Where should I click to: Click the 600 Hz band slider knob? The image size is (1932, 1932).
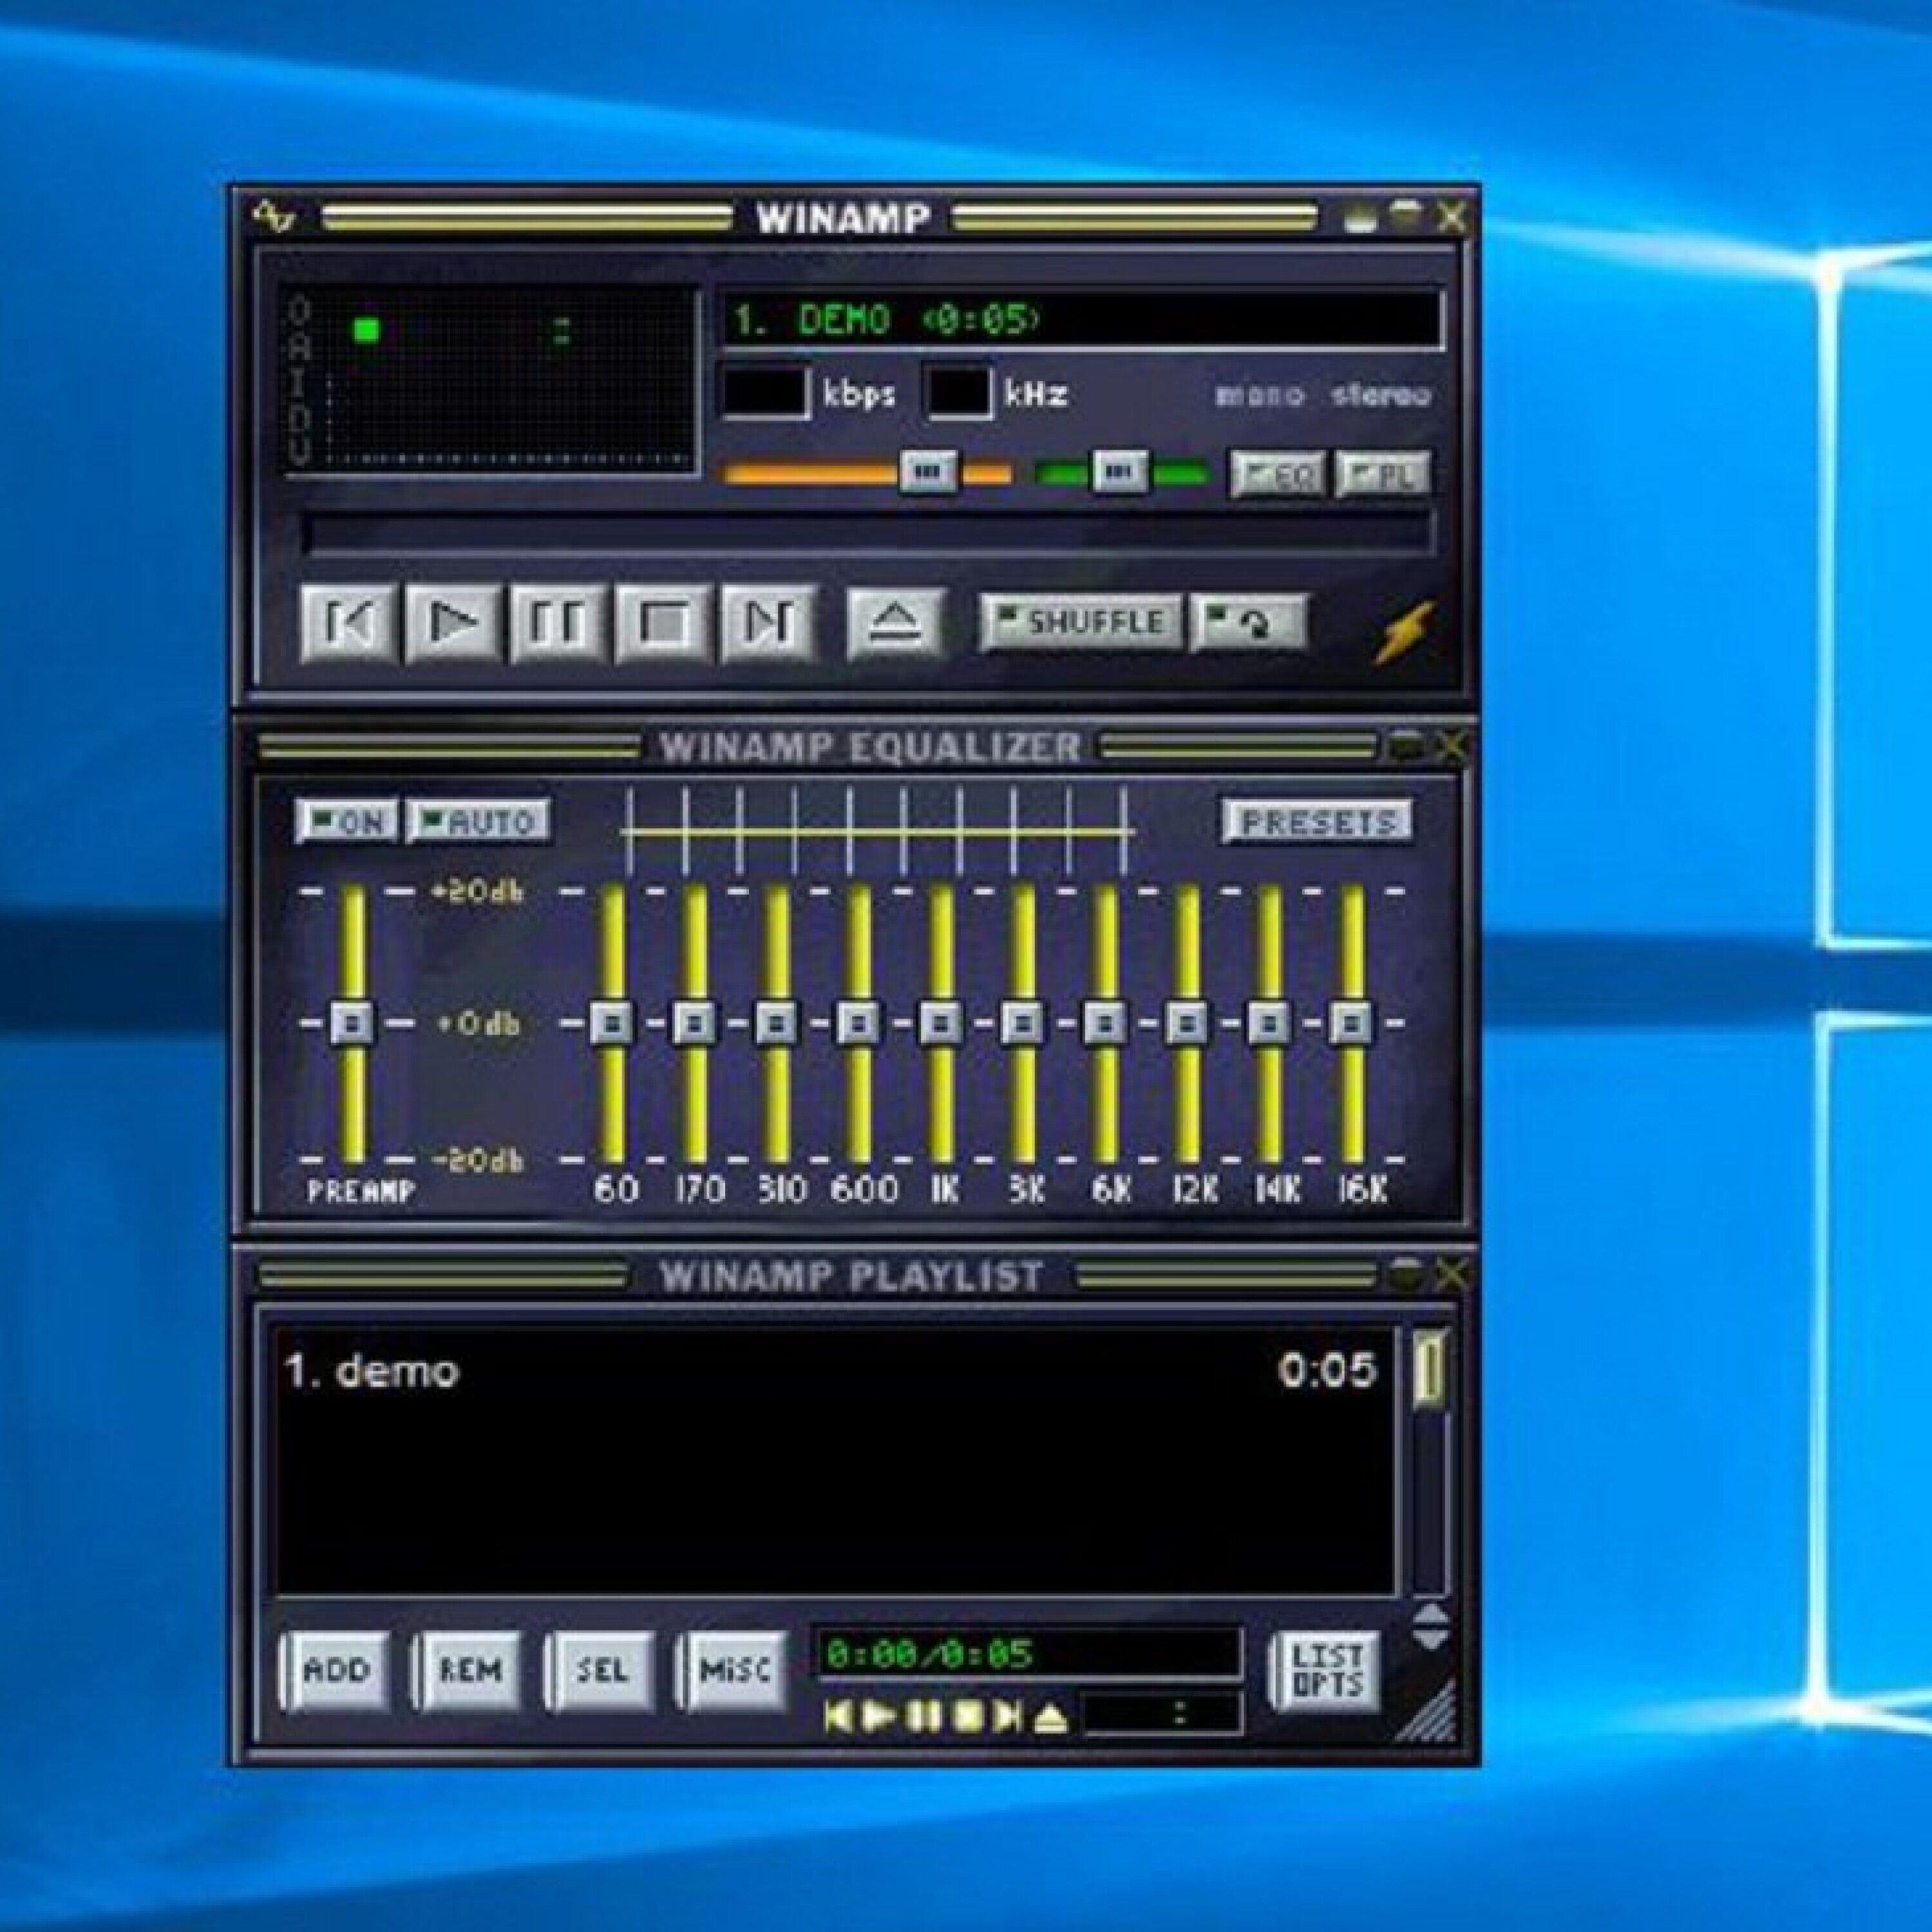point(859,1023)
